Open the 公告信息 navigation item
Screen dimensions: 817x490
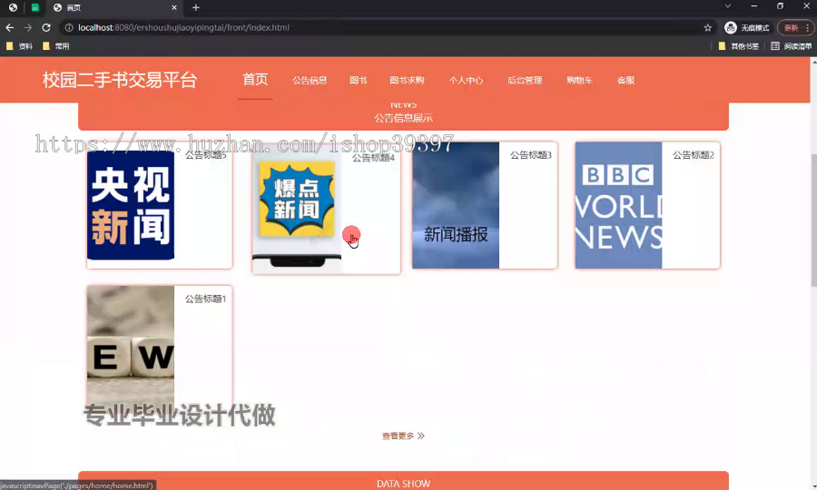pos(310,80)
